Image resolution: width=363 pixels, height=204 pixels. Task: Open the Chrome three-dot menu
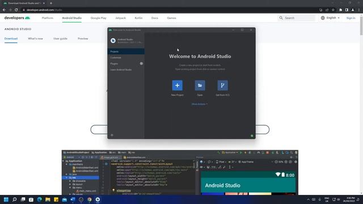pos(359,10)
